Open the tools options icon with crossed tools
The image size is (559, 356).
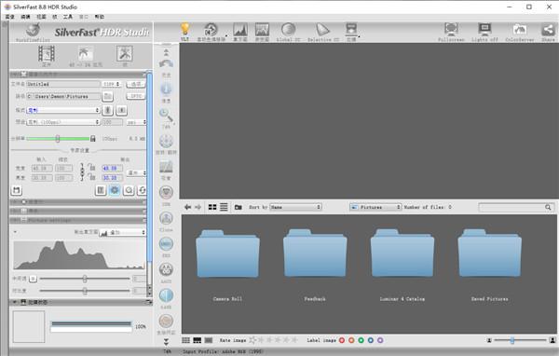click(x=125, y=53)
